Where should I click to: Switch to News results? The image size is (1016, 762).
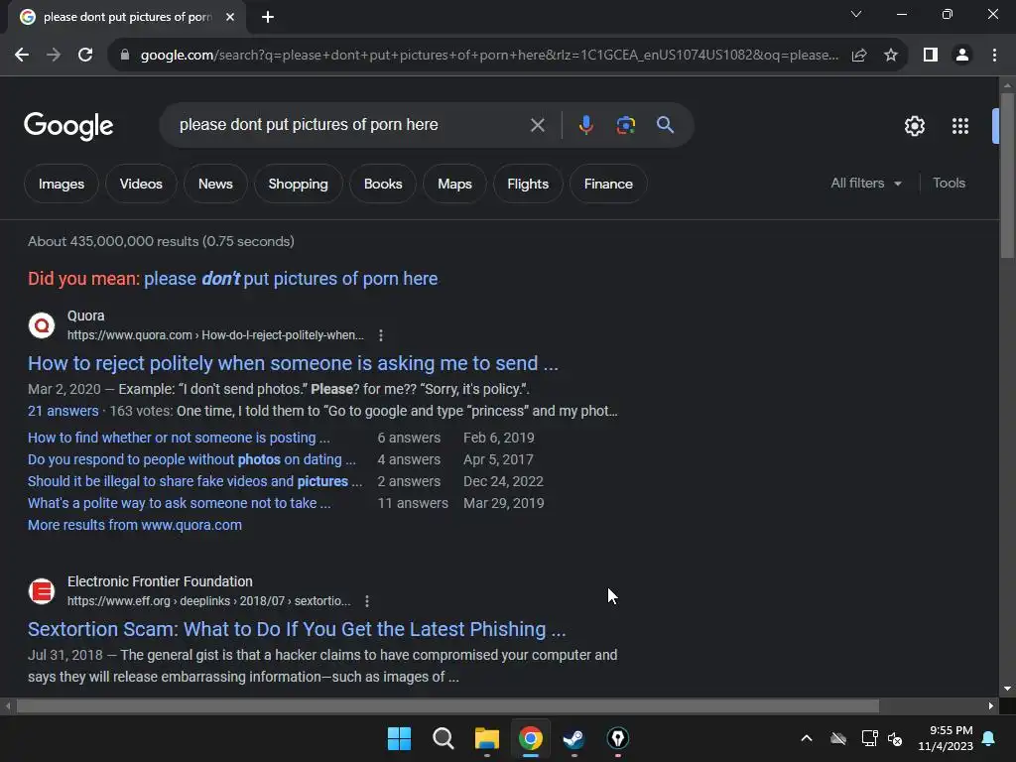(215, 184)
